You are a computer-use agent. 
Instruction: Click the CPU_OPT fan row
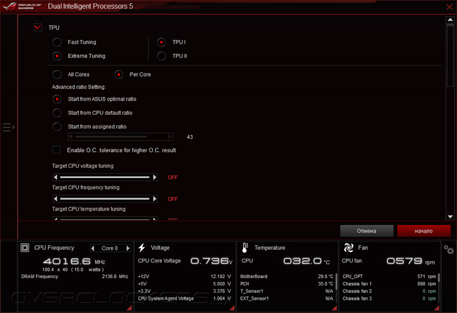coord(389,276)
